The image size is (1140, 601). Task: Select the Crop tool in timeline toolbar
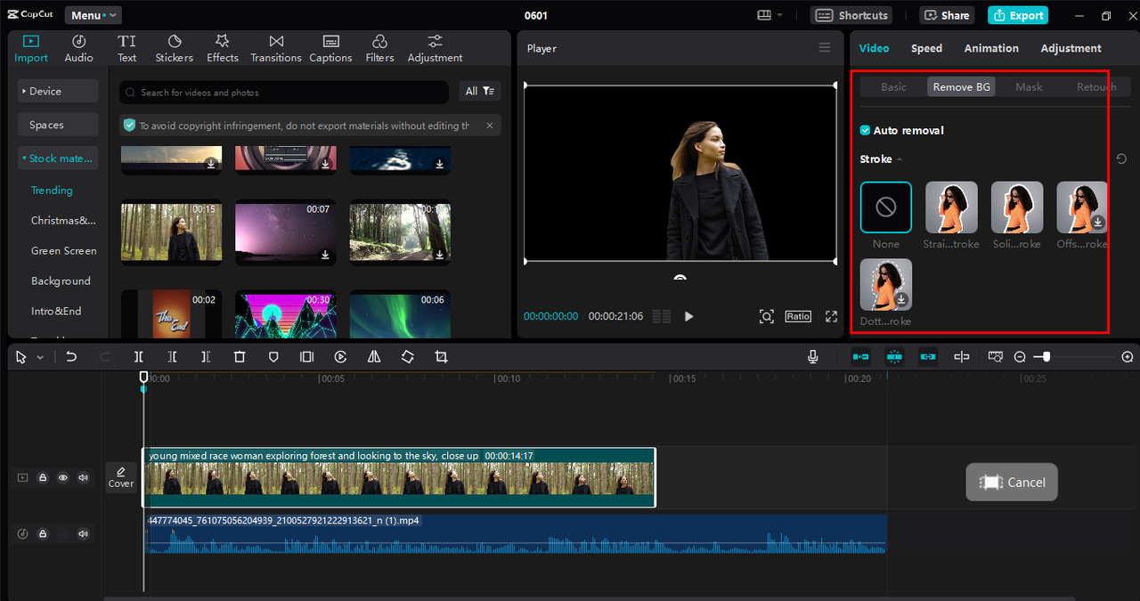click(x=441, y=357)
